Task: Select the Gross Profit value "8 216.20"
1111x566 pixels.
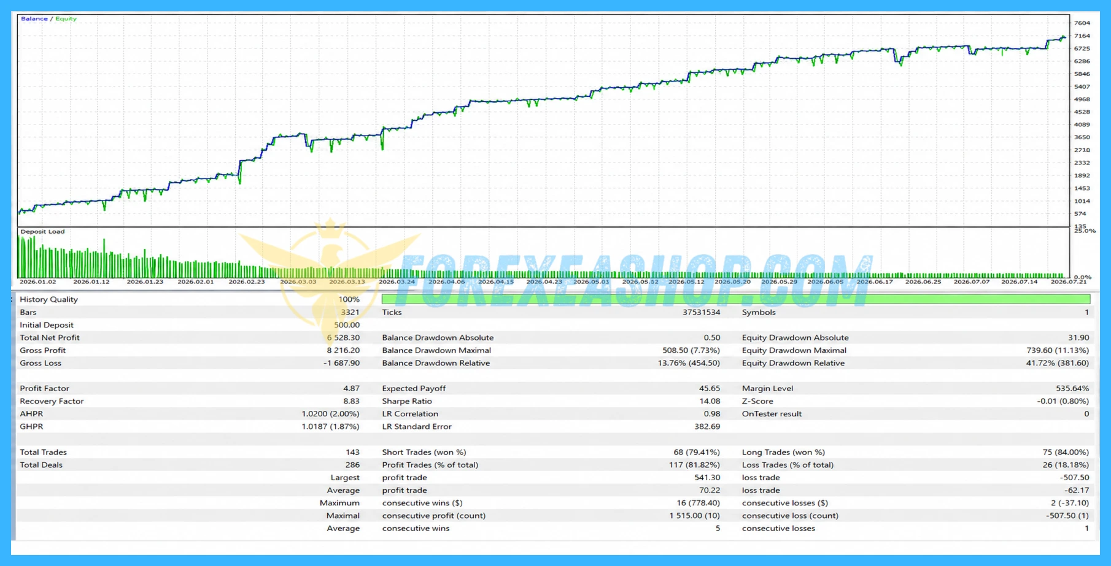Action: (343, 351)
